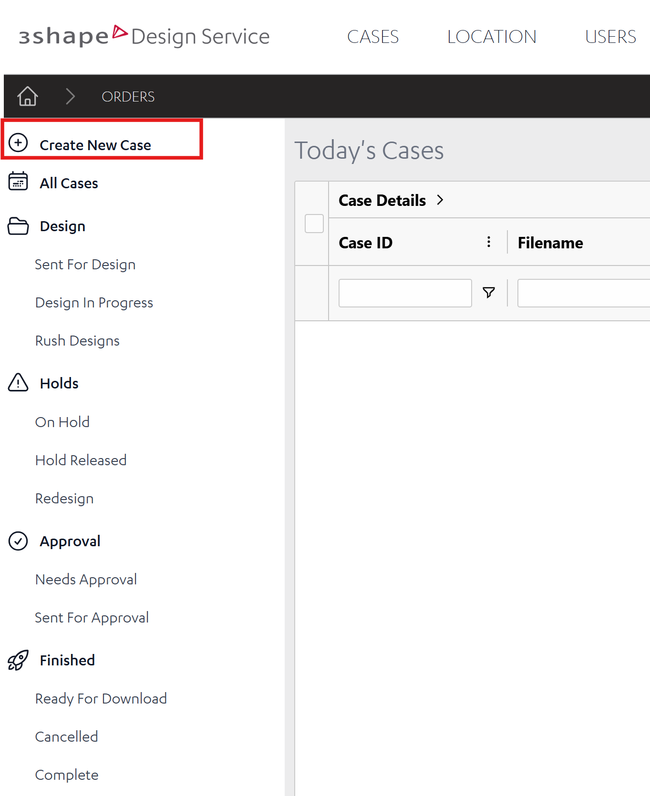650x796 pixels.
Task: Go to Ready For Download list
Action: point(101,698)
